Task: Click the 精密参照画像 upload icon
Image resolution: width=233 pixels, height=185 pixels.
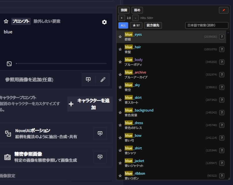Action: pos(100,157)
